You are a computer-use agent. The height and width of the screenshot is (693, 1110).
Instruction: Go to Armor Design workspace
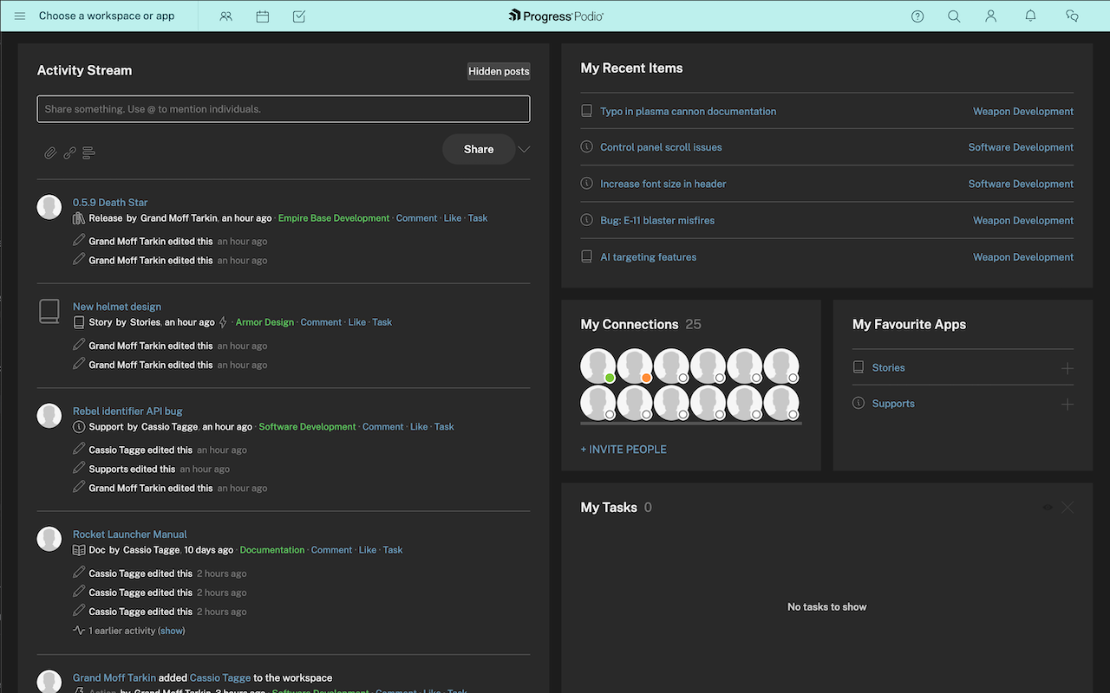coord(265,322)
